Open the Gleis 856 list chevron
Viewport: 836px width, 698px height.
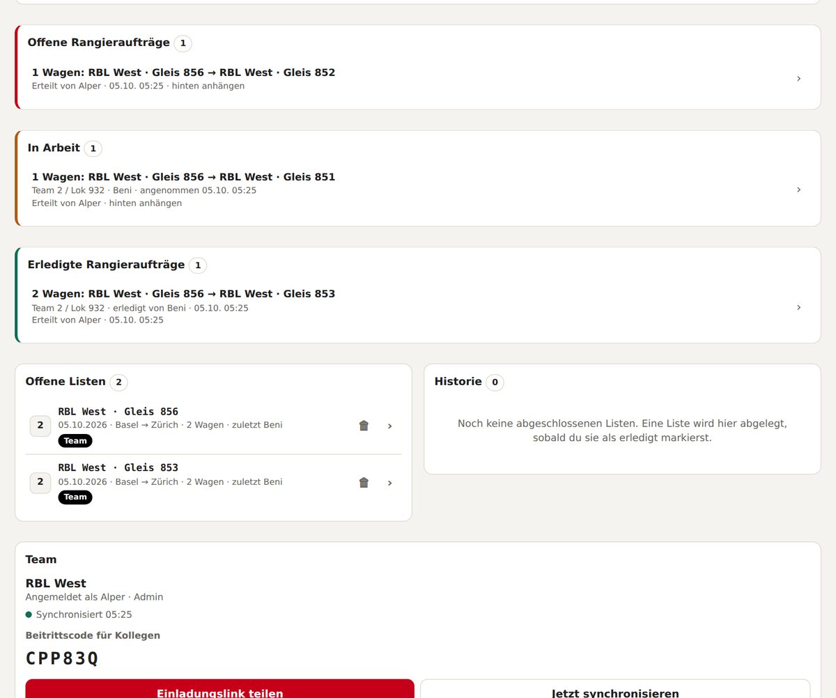pyautogui.click(x=389, y=426)
